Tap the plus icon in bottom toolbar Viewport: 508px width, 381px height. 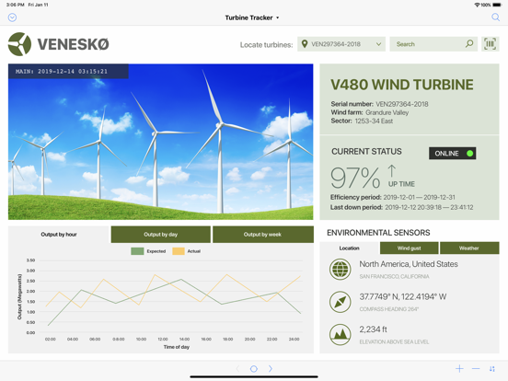coord(459,369)
